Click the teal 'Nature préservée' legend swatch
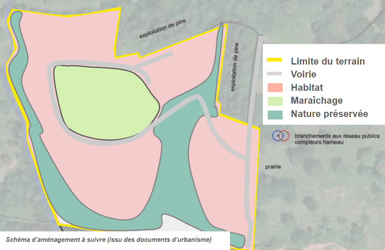 click(275, 115)
